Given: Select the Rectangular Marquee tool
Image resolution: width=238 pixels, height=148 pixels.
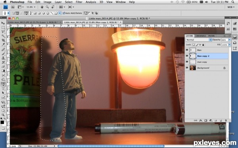Looking at the screenshot, I should pos(3,27).
